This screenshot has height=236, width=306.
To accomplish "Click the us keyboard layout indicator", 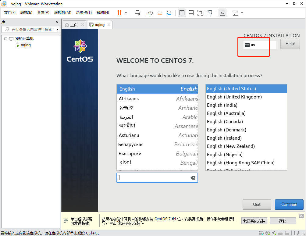I will coord(260,45).
